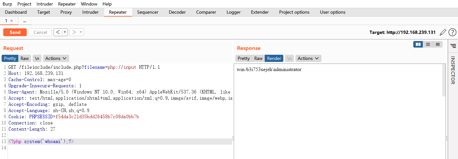Viewport: 458px width, 159px height.
Task: Open the Repeater menu
Action: (67, 4)
